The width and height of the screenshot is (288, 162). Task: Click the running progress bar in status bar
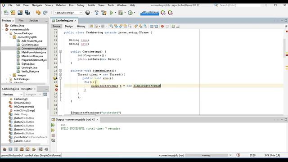click(207, 155)
